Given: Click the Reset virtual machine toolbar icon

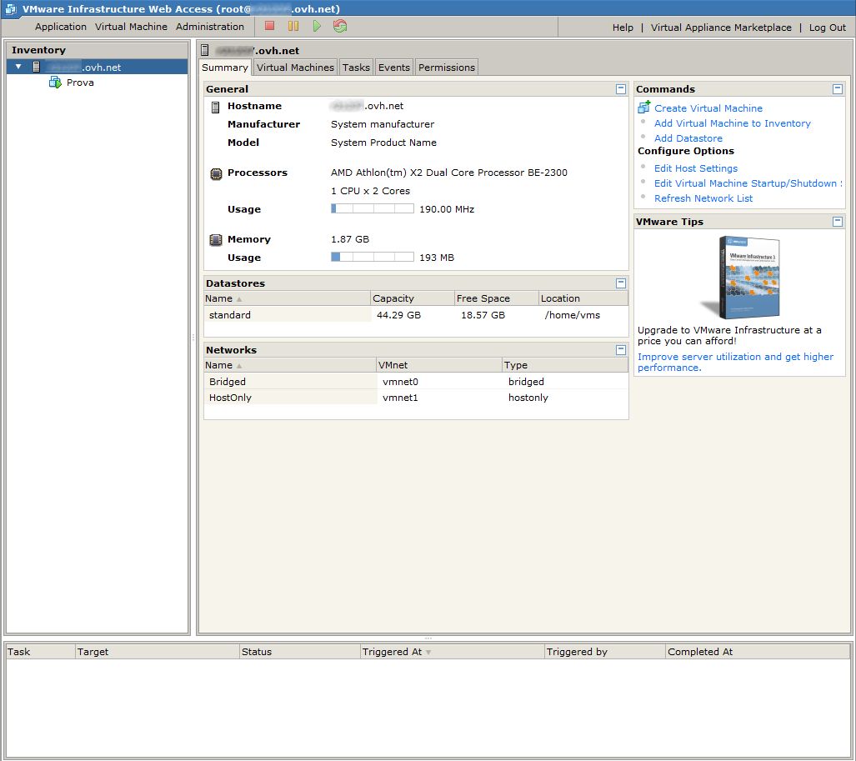Looking at the screenshot, I should 340,26.
